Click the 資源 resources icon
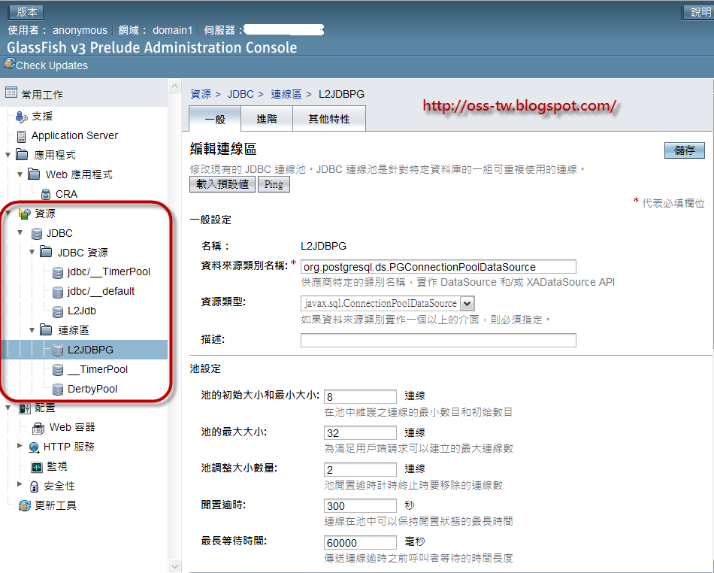 25,213
